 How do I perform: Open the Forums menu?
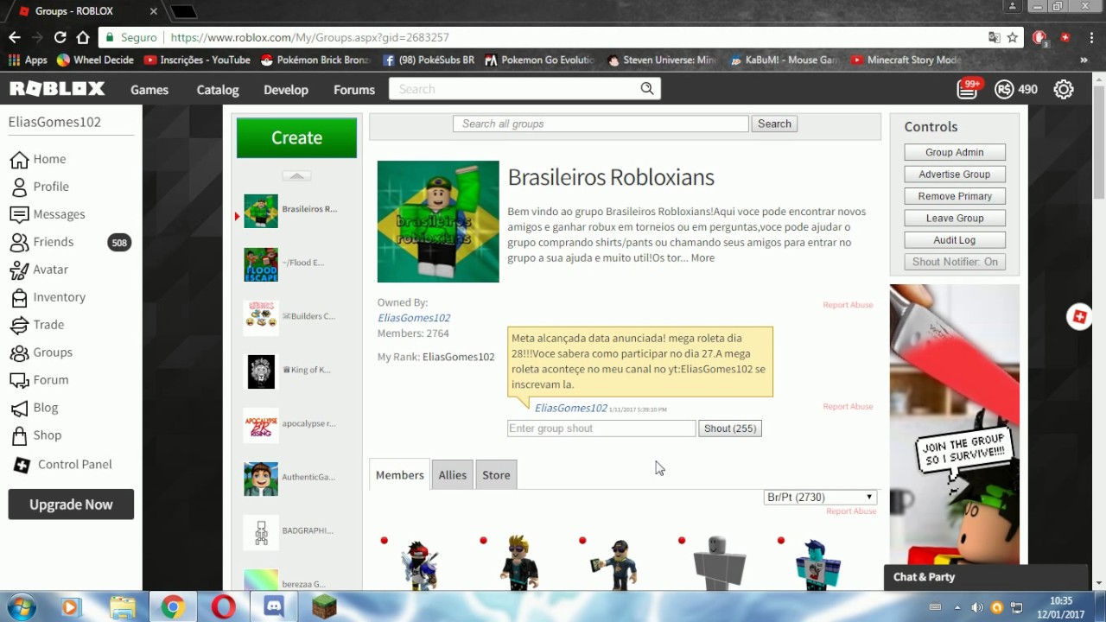click(x=354, y=89)
